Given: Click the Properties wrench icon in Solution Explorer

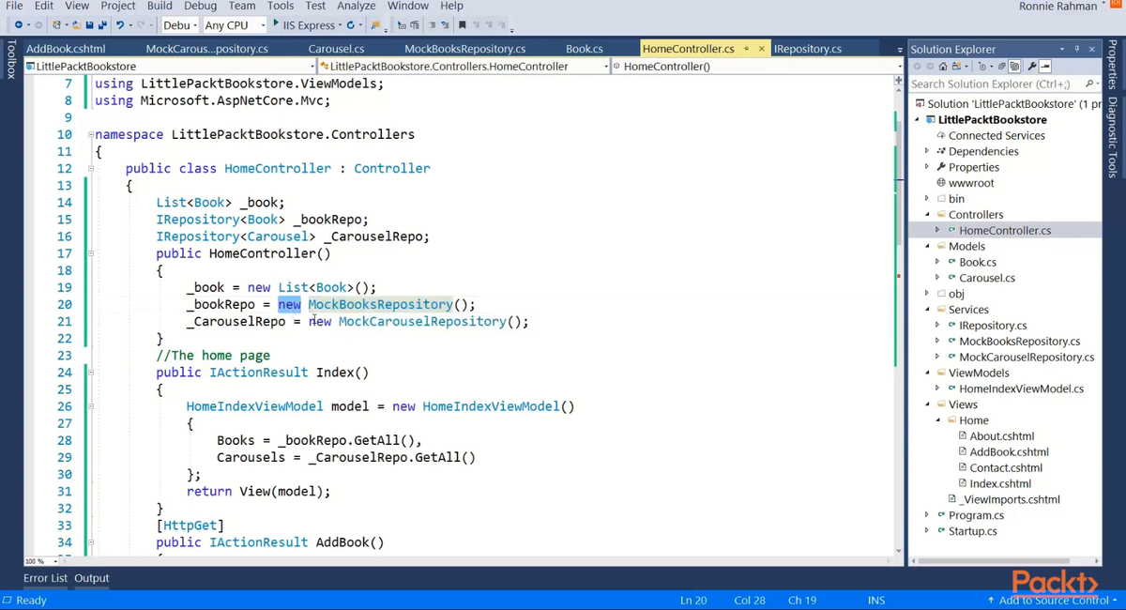Looking at the screenshot, I should click(x=1032, y=67).
